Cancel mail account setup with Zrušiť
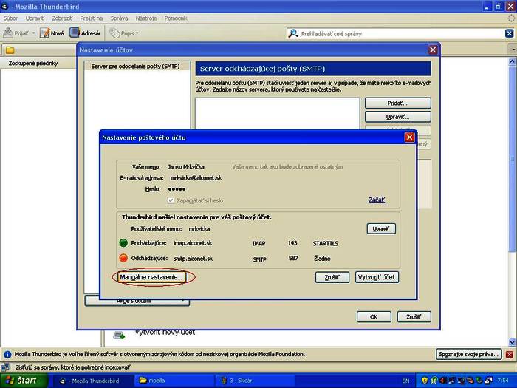 click(332, 277)
